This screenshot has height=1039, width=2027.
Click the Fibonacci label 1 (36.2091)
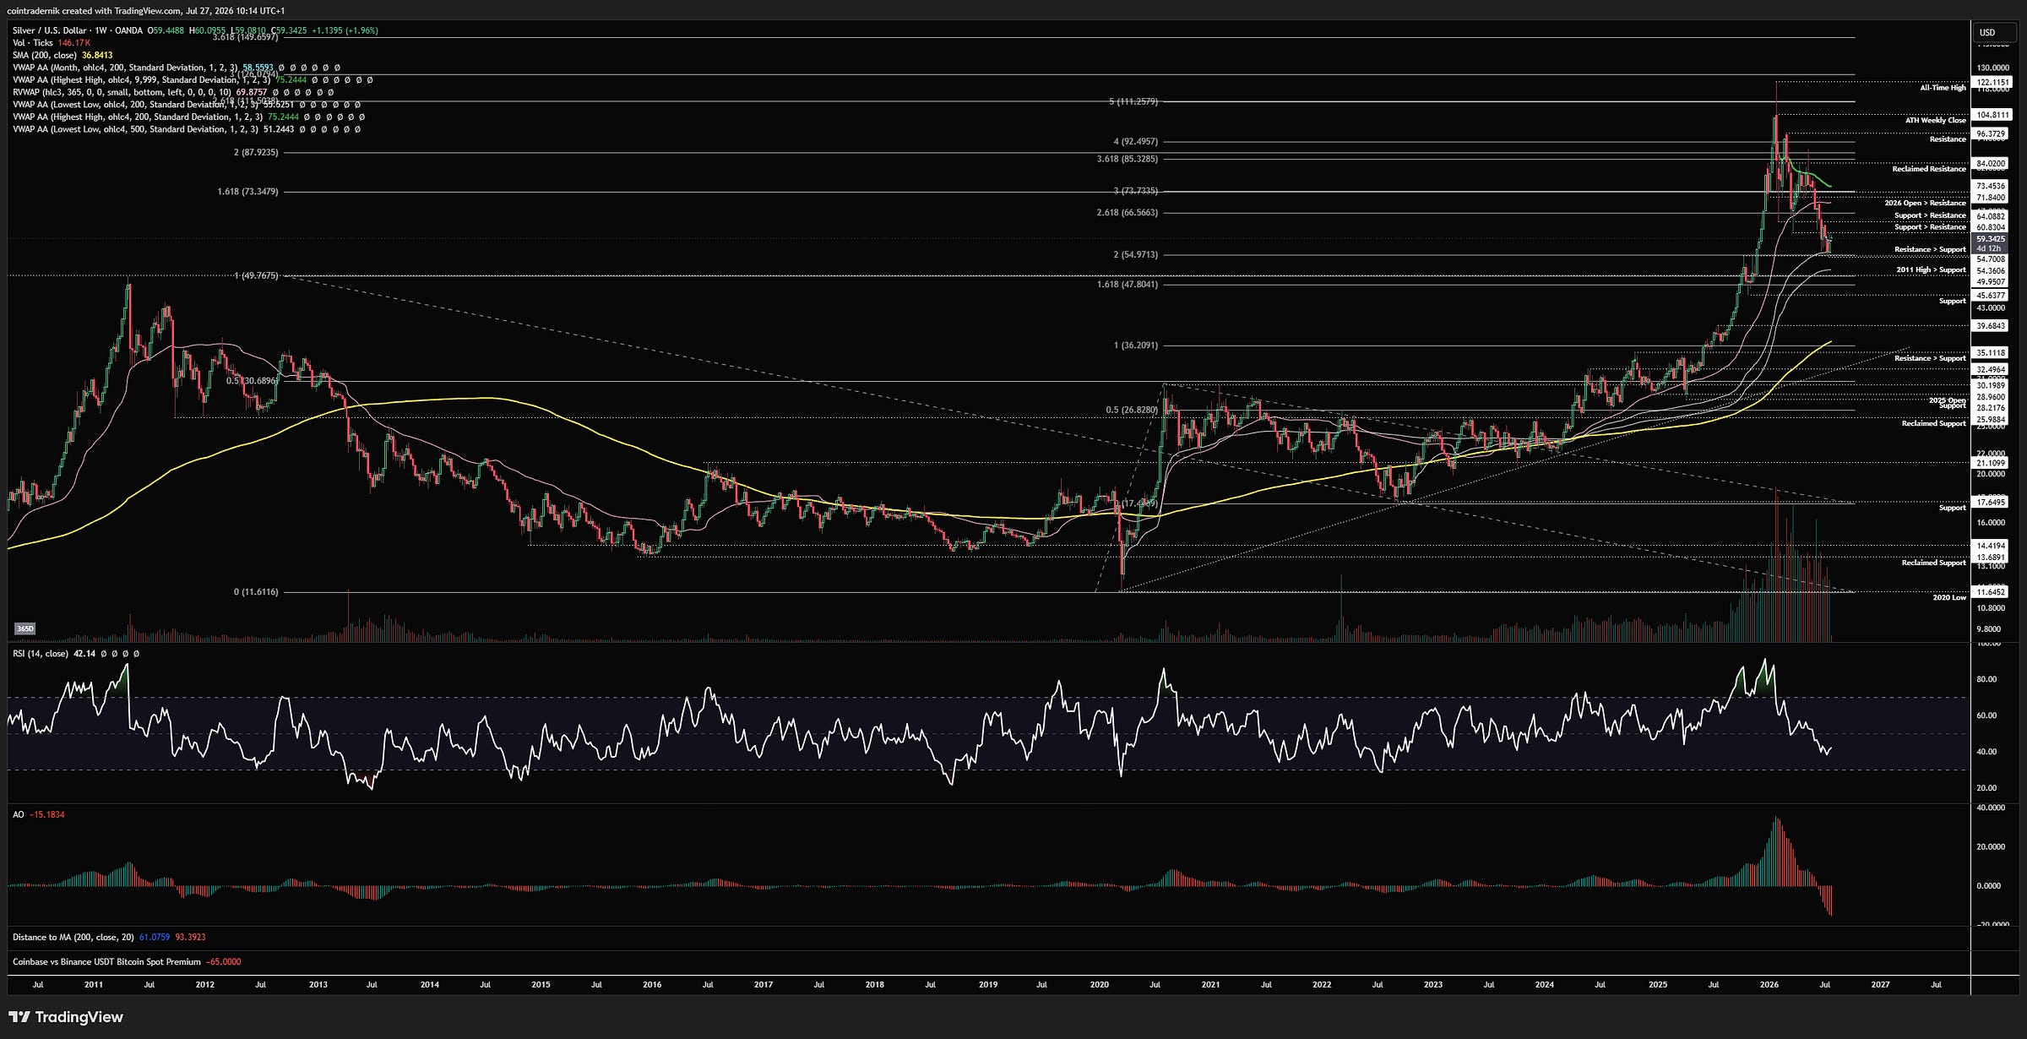point(1136,345)
